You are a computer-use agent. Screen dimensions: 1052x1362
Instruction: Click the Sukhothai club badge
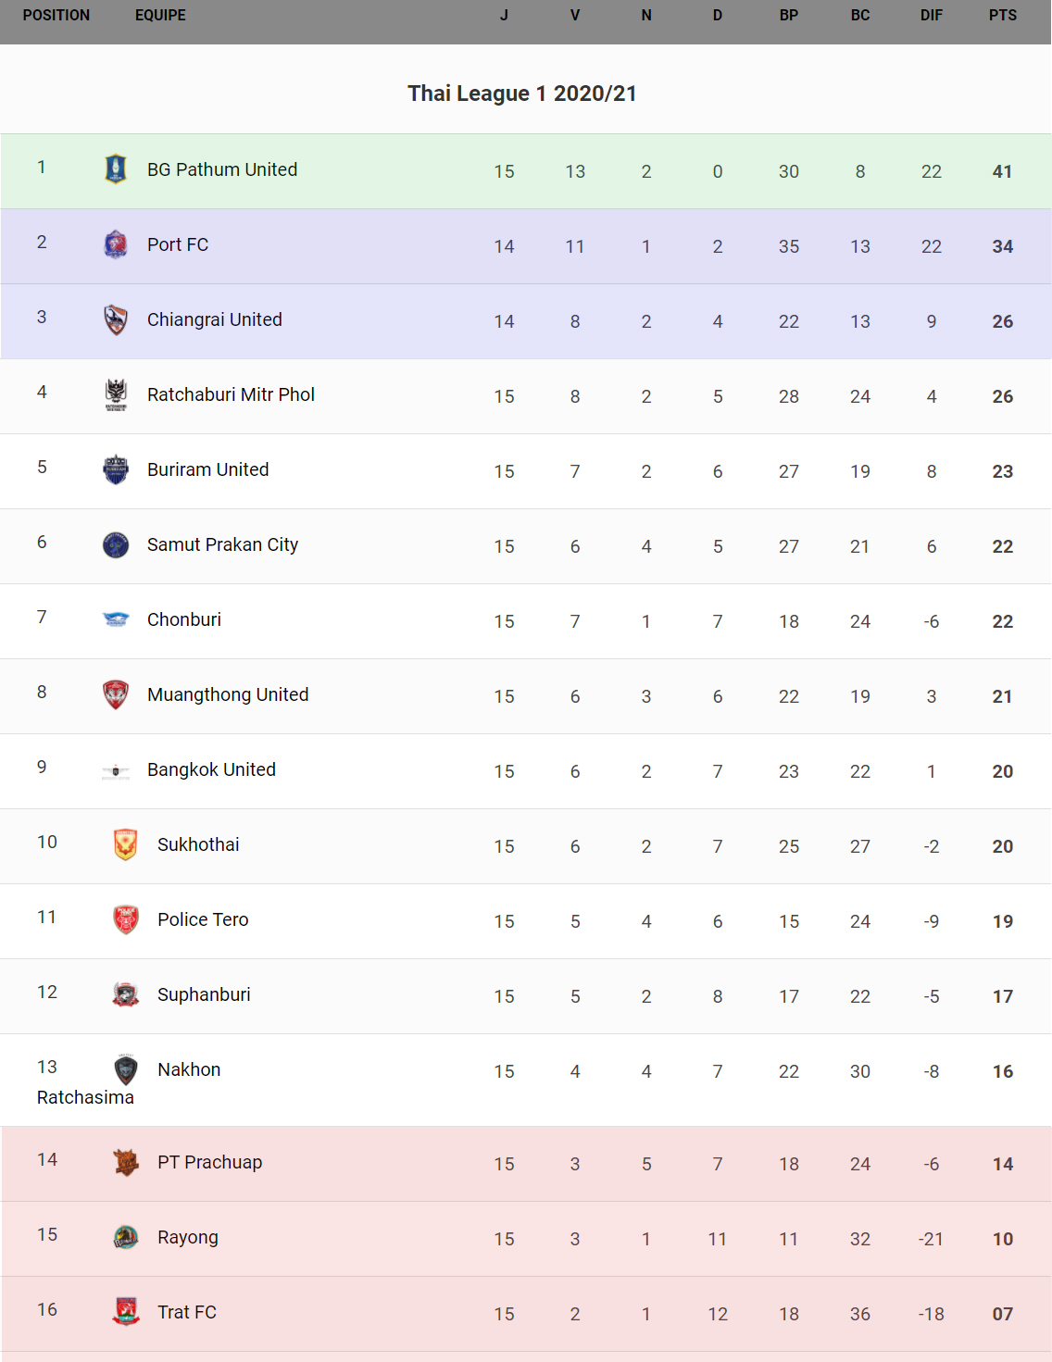(x=126, y=844)
